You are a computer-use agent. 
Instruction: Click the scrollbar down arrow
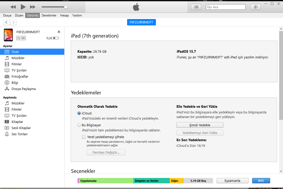pos(281,171)
